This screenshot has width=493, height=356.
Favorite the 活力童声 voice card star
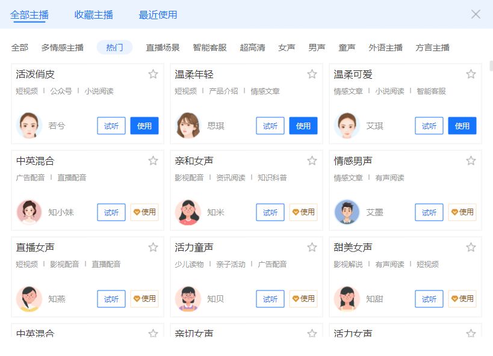coord(312,247)
